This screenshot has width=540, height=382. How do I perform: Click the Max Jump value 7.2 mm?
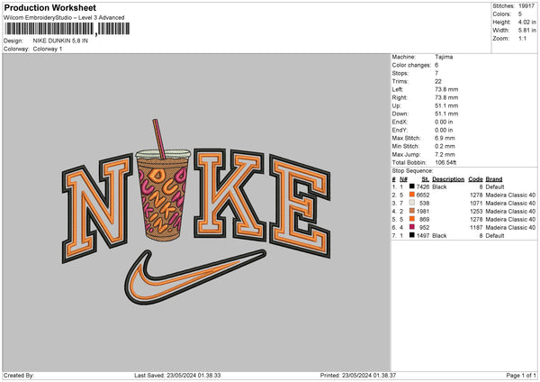pos(445,154)
